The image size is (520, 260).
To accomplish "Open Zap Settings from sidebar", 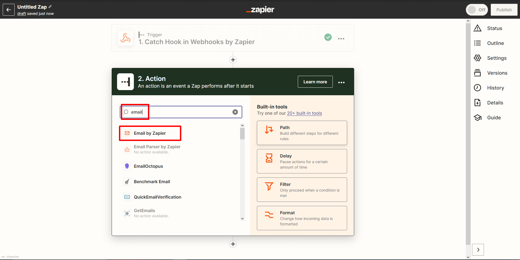I will pos(496,58).
